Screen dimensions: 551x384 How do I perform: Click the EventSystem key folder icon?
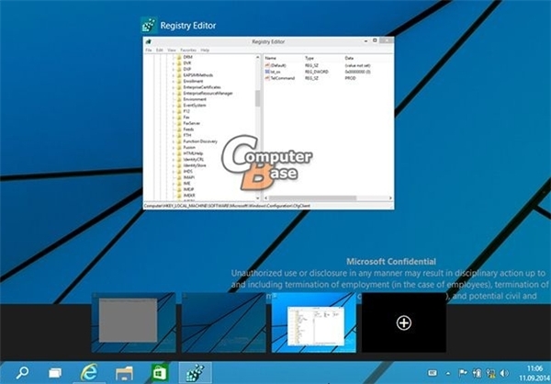pyautogui.click(x=179, y=105)
